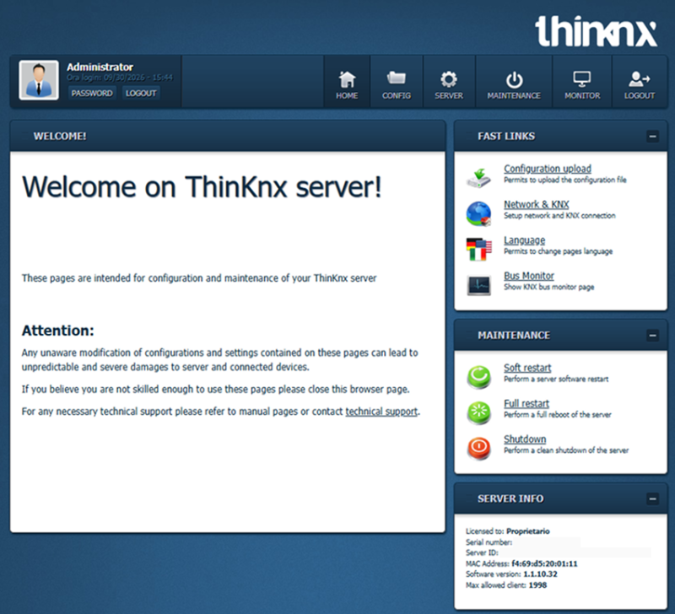Click the Administrator avatar picture
The width and height of the screenshot is (675, 614).
tap(39, 80)
